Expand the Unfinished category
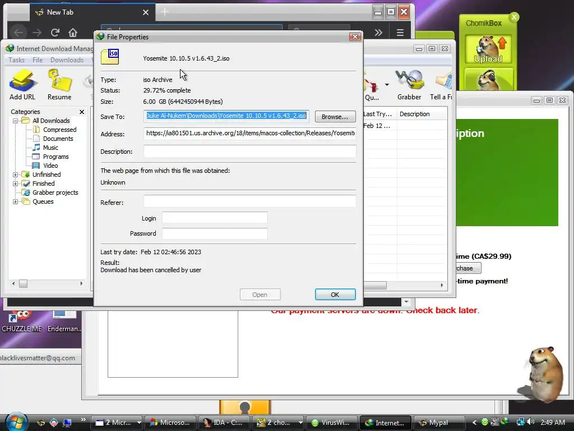Screen dimensions: 574x431 (x=15, y=175)
